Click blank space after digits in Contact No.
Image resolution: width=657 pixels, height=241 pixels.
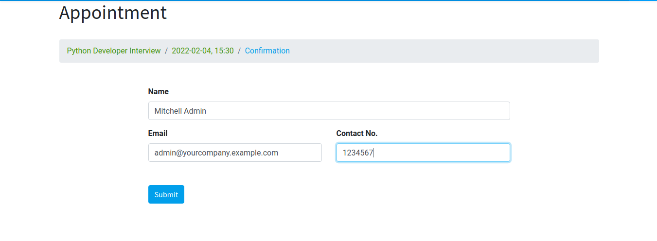(447, 153)
